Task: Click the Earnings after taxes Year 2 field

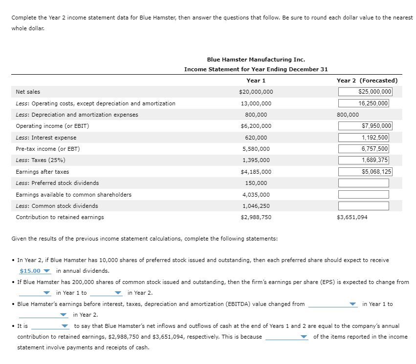Action: coord(364,171)
